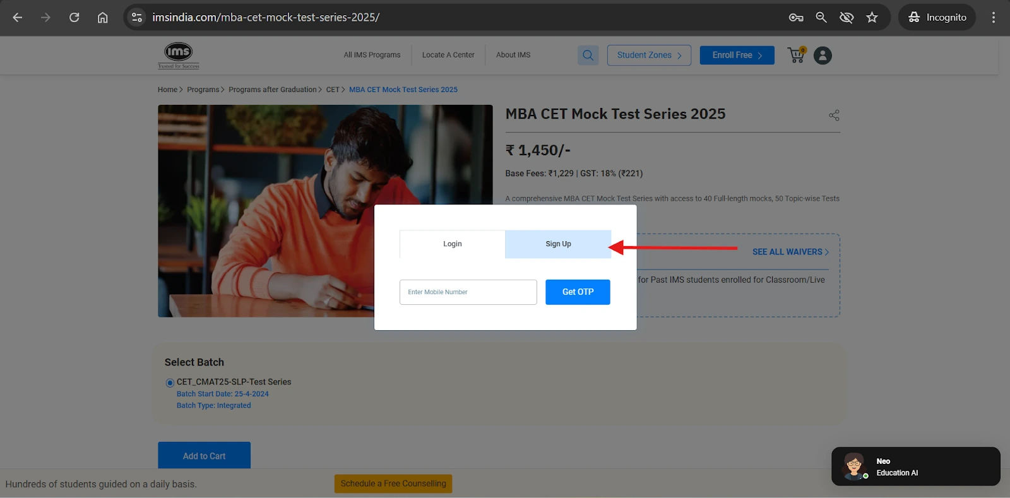Open the Incognito profile indicator
Screen dimensions: 1010x498
[x=937, y=18]
